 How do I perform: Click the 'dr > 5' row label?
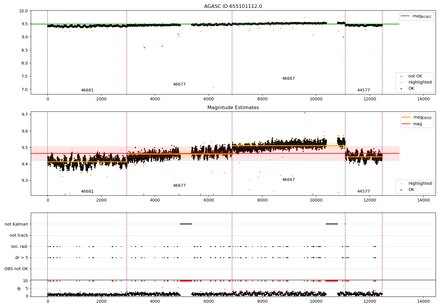[22, 258]
